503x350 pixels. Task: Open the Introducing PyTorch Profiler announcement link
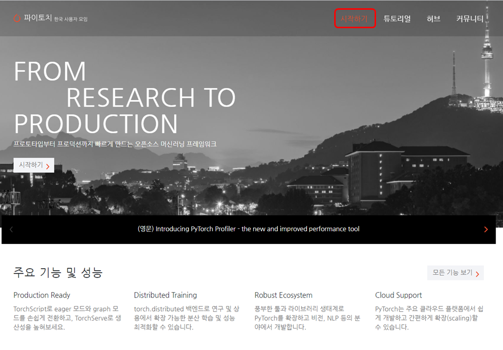[x=248, y=229]
